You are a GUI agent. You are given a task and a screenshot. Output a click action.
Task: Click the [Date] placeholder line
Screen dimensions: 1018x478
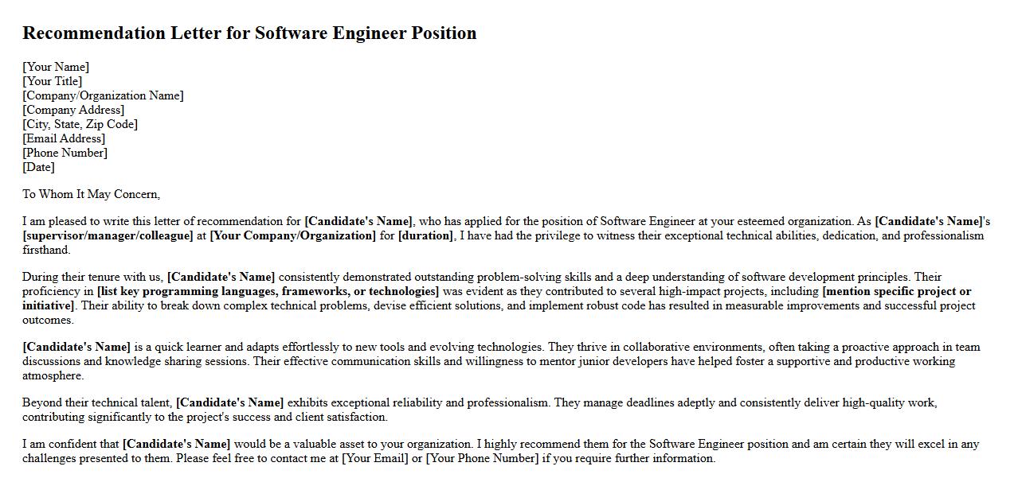tap(38, 167)
